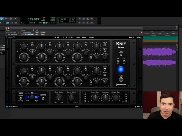Click the plugin window size icon beside 100 %
This screenshot has height=136, width=182.
14,37
